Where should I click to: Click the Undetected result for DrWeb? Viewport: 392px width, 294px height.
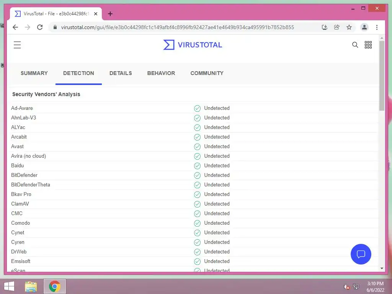click(x=217, y=252)
